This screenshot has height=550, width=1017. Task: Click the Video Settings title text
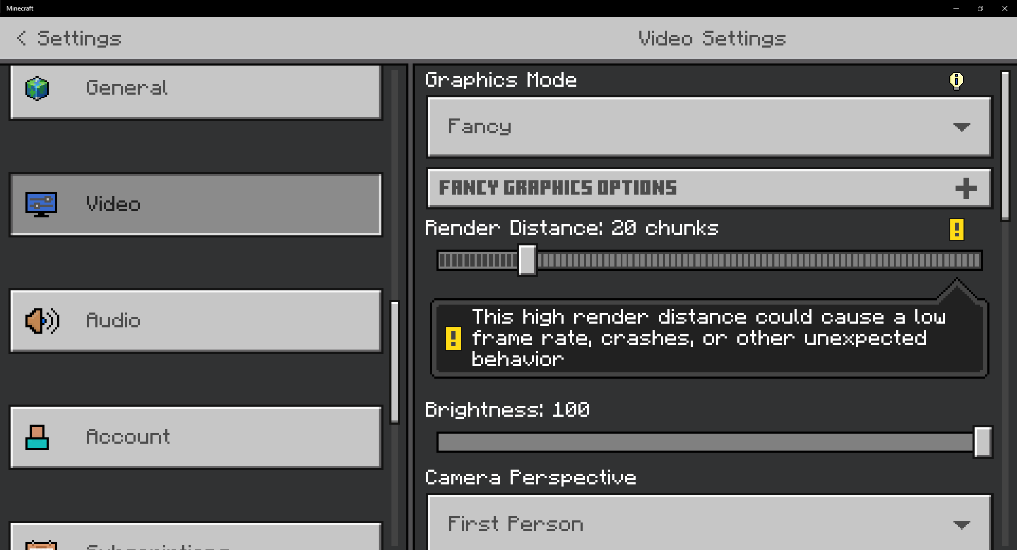(x=712, y=39)
